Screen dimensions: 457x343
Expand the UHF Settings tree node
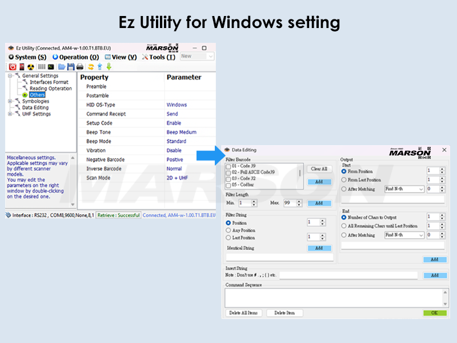(10, 114)
